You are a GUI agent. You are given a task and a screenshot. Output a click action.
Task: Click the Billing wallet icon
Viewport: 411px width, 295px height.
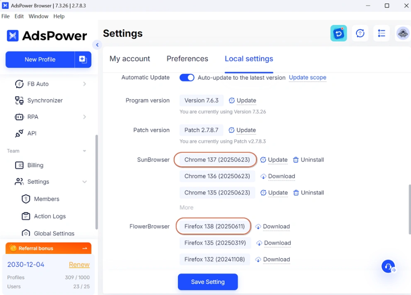pyautogui.click(x=19, y=165)
